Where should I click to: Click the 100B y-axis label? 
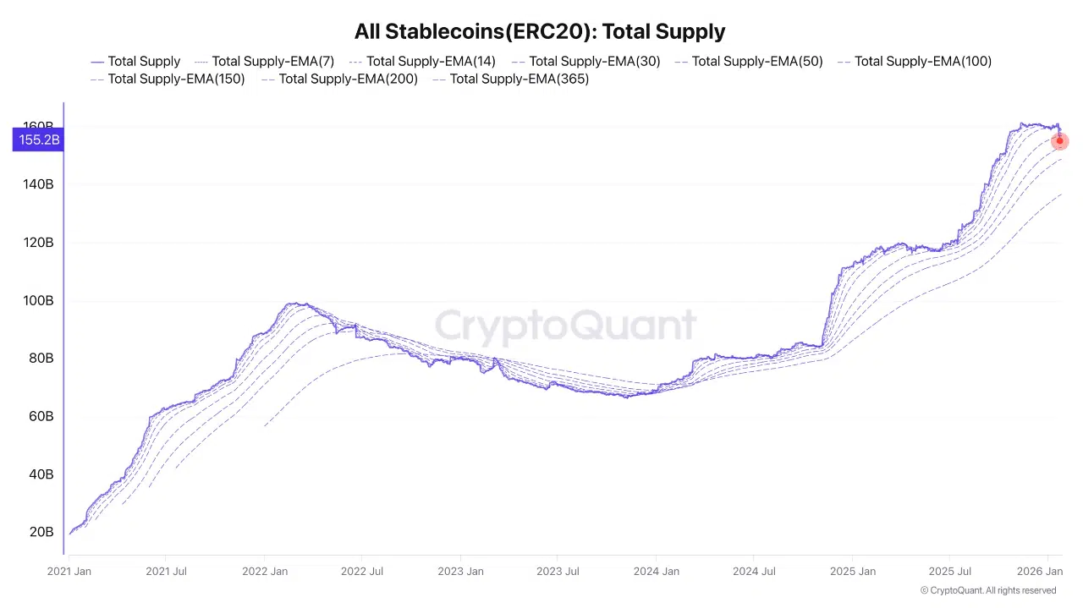(x=38, y=300)
